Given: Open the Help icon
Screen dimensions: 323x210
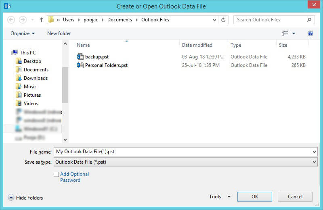Looking at the screenshot, I should pos(310,33).
